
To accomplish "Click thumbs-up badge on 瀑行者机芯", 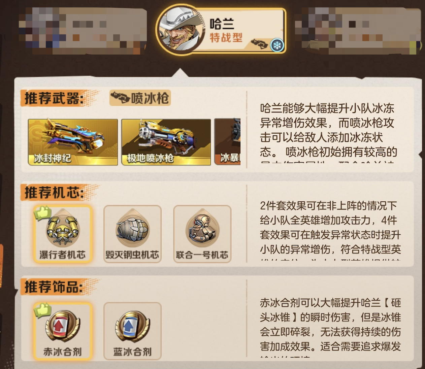I will [x=43, y=213].
